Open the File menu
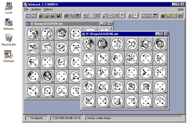188x125 pixels. point(26,9)
